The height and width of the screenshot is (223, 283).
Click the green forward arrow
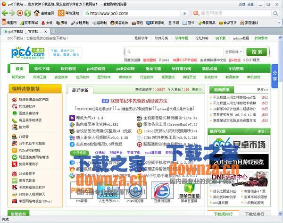(12, 13)
